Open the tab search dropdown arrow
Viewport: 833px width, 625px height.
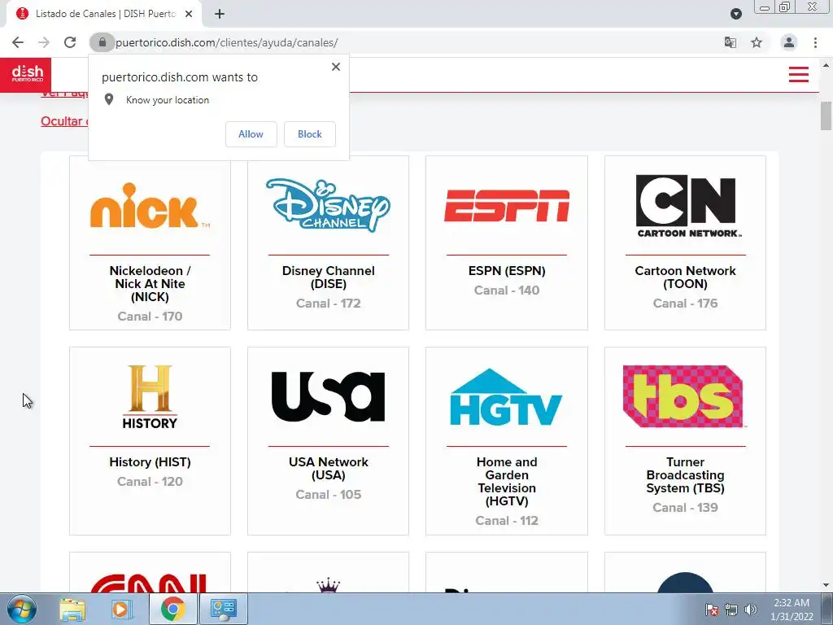click(x=735, y=14)
